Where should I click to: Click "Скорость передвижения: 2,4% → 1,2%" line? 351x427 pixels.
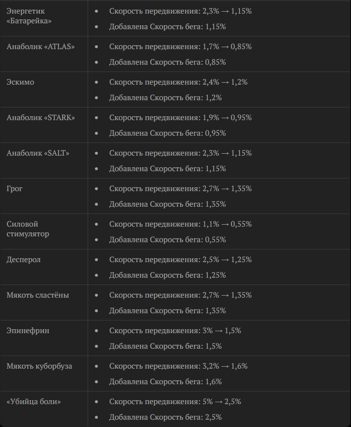tap(178, 82)
